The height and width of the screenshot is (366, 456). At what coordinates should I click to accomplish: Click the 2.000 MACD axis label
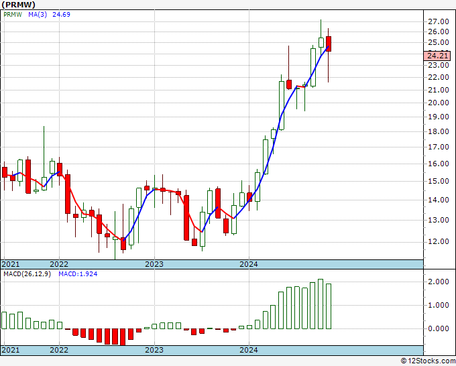439,282
